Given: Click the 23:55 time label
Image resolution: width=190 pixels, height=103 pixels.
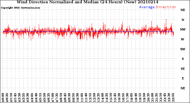Looking at the screenshot, I should [x=173, y=98].
